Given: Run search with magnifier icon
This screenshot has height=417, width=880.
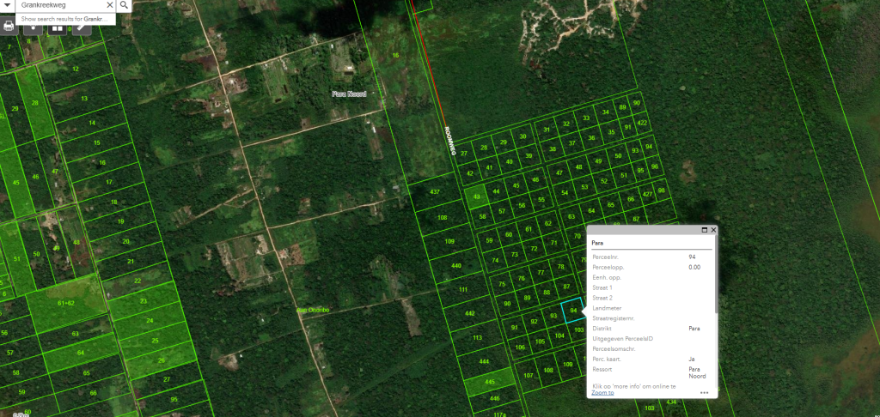Looking at the screenshot, I should click(124, 6).
